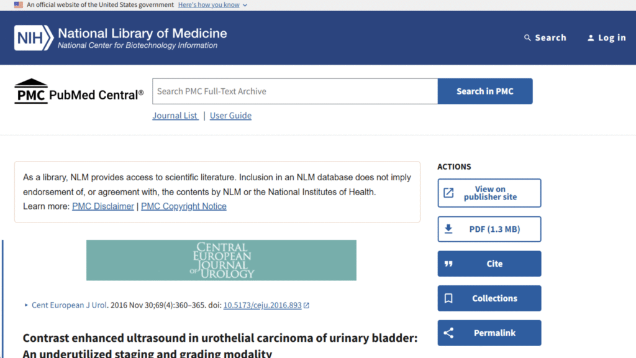Click the PDF download arrow icon
The height and width of the screenshot is (358, 636).
(x=448, y=229)
